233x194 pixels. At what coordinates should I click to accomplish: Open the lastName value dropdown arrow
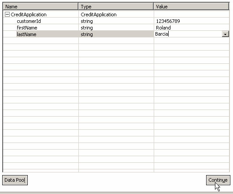[225, 34]
